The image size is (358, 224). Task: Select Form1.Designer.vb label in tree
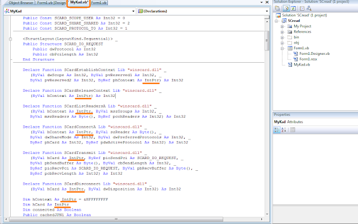tap(314, 54)
